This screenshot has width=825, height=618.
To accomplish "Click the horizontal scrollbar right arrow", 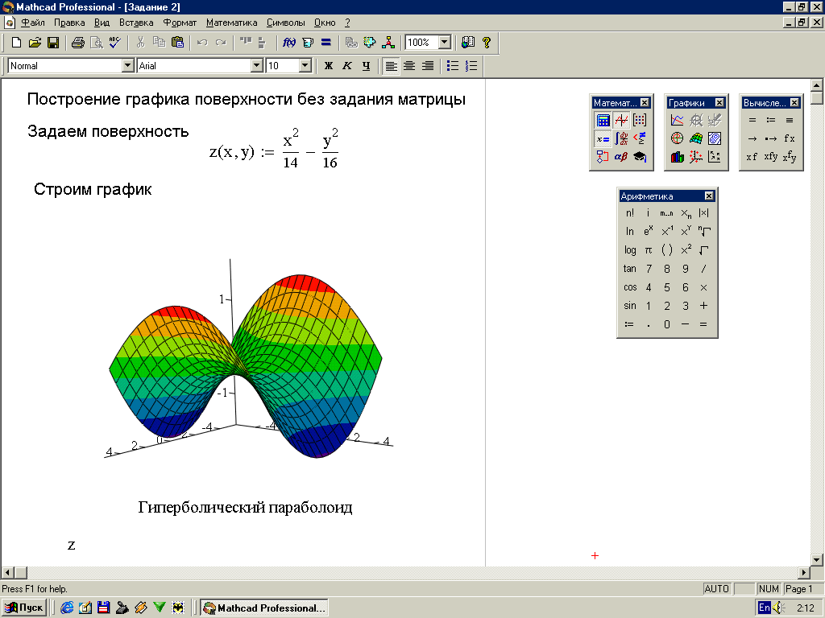I will [x=804, y=572].
